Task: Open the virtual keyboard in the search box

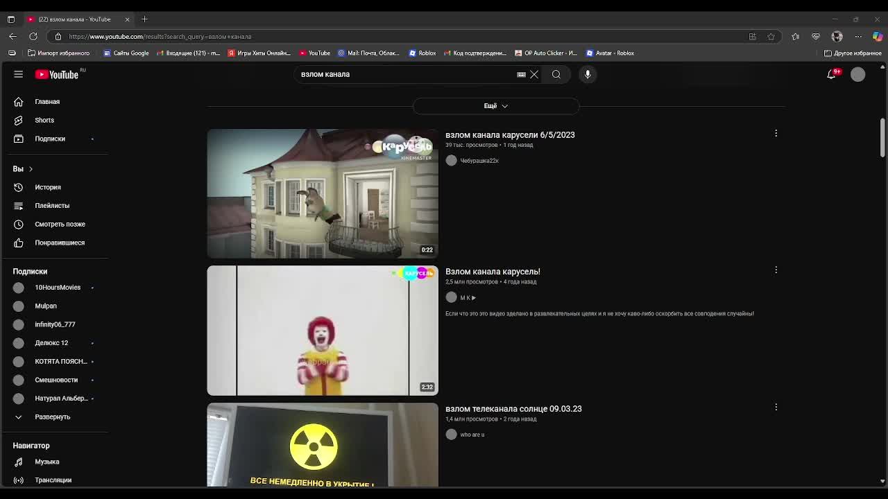Action: (x=521, y=74)
